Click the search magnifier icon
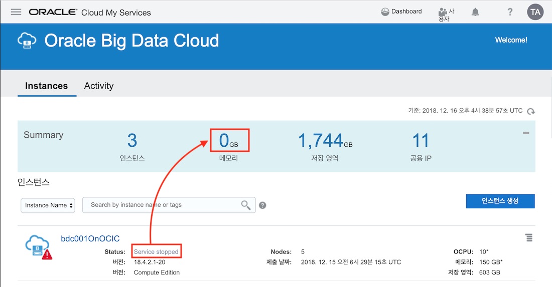This screenshot has height=287, width=552. [246, 205]
